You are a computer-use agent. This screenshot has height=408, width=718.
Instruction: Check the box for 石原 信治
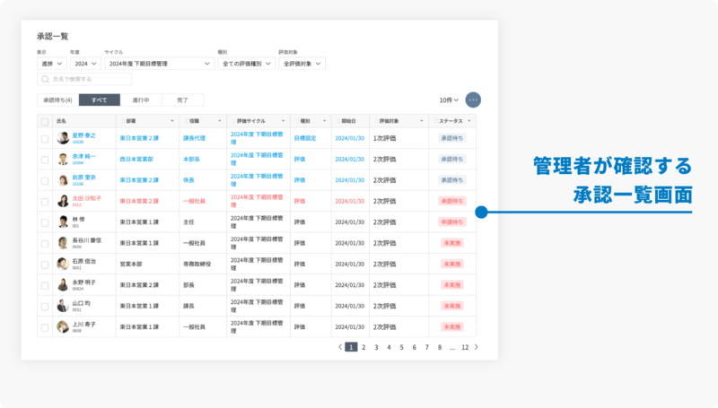pyautogui.click(x=45, y=265)
